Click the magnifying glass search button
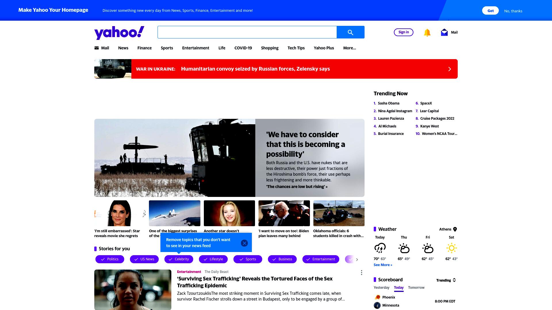The image size is (552, 310). pyautogui.click(x=350, y=32)
